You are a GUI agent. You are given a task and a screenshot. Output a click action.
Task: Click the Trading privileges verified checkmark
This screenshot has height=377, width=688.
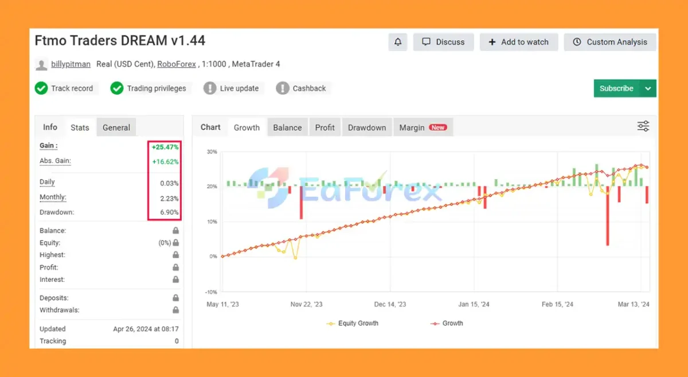[x=117, y=88]
